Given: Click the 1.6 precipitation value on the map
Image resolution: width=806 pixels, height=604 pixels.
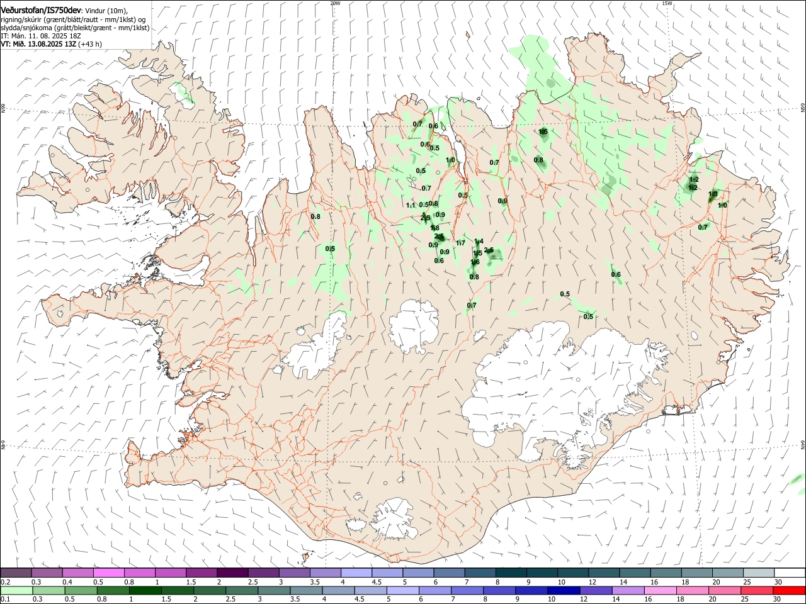Looking at the screenshot, I should pos(475,262).
